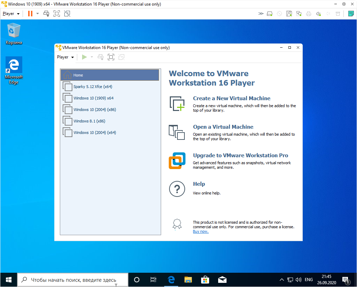
Task: Open the power options arrow beside Pause
Action: point(38,14)
